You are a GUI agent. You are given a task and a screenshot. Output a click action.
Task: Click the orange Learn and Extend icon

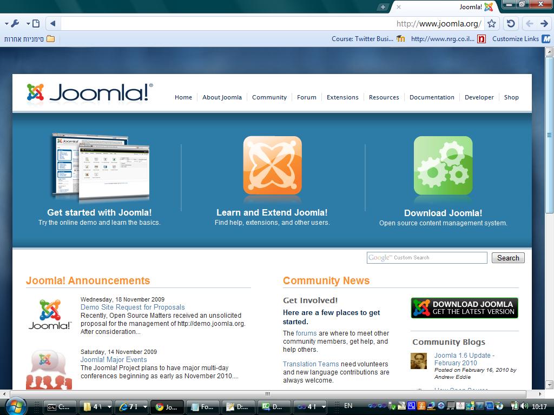tap(273, 165)
